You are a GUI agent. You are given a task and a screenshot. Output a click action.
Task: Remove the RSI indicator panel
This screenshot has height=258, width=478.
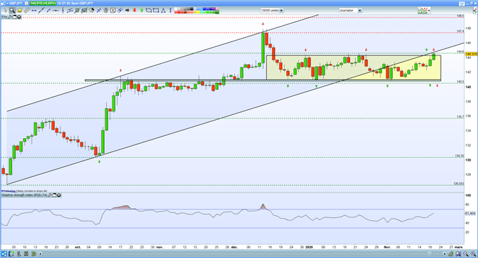59,195
